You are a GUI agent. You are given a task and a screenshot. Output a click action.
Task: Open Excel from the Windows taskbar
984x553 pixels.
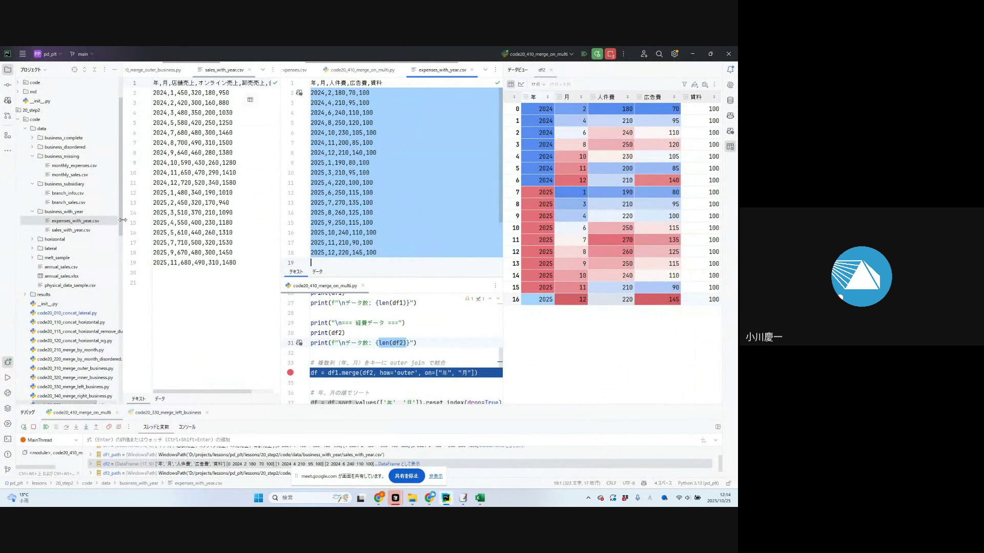[x=480, y=498]
